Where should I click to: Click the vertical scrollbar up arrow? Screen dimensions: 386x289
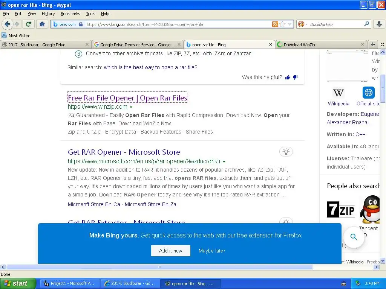tap(383, 52)
